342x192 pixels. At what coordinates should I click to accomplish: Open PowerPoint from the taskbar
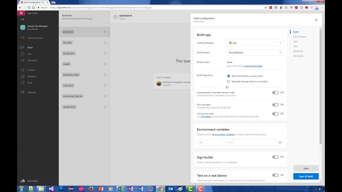(x=101, y=189)
